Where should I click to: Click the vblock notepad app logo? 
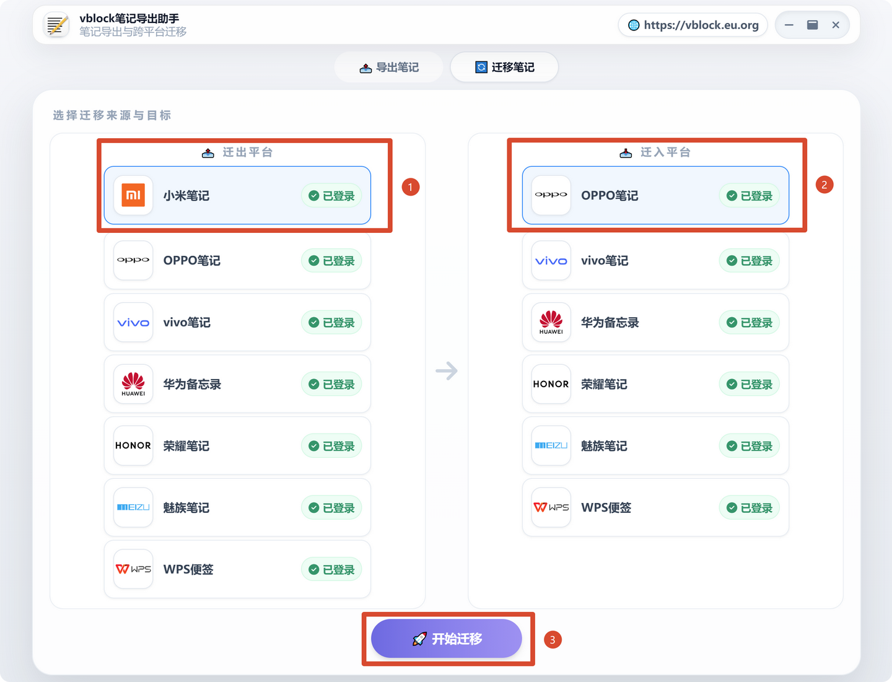(56, 25)
